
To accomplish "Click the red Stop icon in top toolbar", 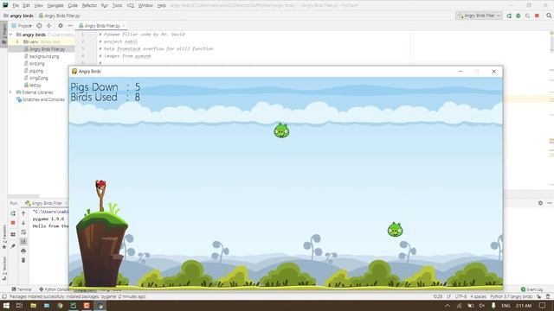I will click(537, 16).
